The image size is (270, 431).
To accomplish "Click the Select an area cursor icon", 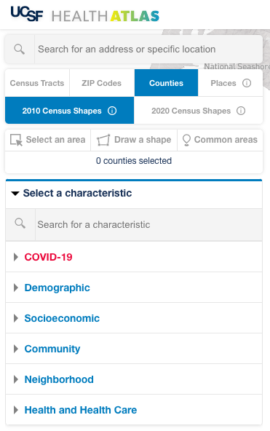I will pos(16,140).
